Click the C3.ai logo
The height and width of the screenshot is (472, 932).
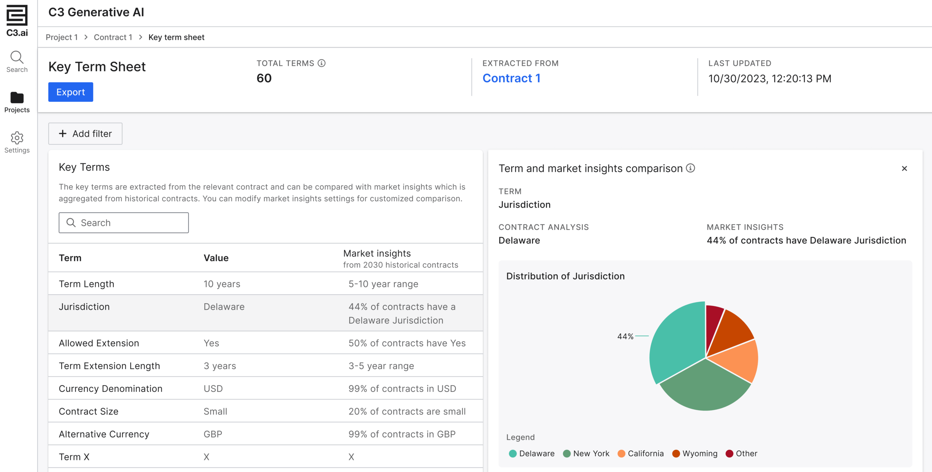pos(17,21)
